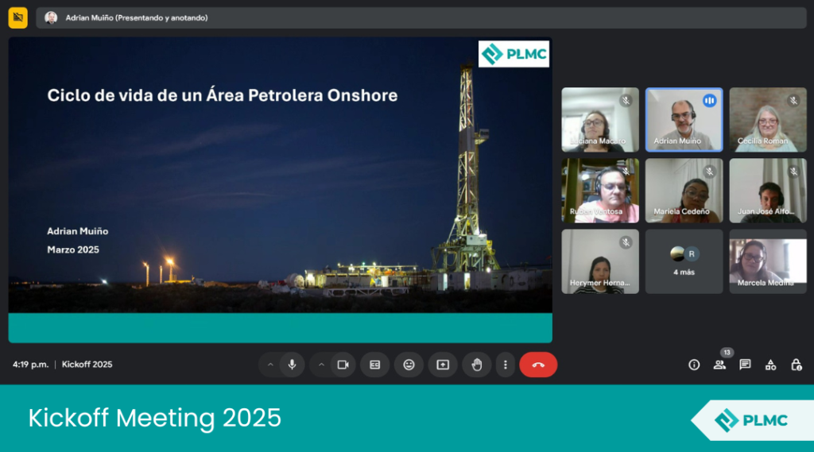Click the '4 más' participants tile
The image size is (814, 452).
[684, 261]
